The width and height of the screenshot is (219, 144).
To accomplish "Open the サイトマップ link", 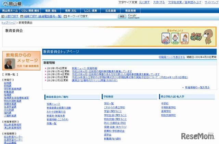I will pos(211,2).
